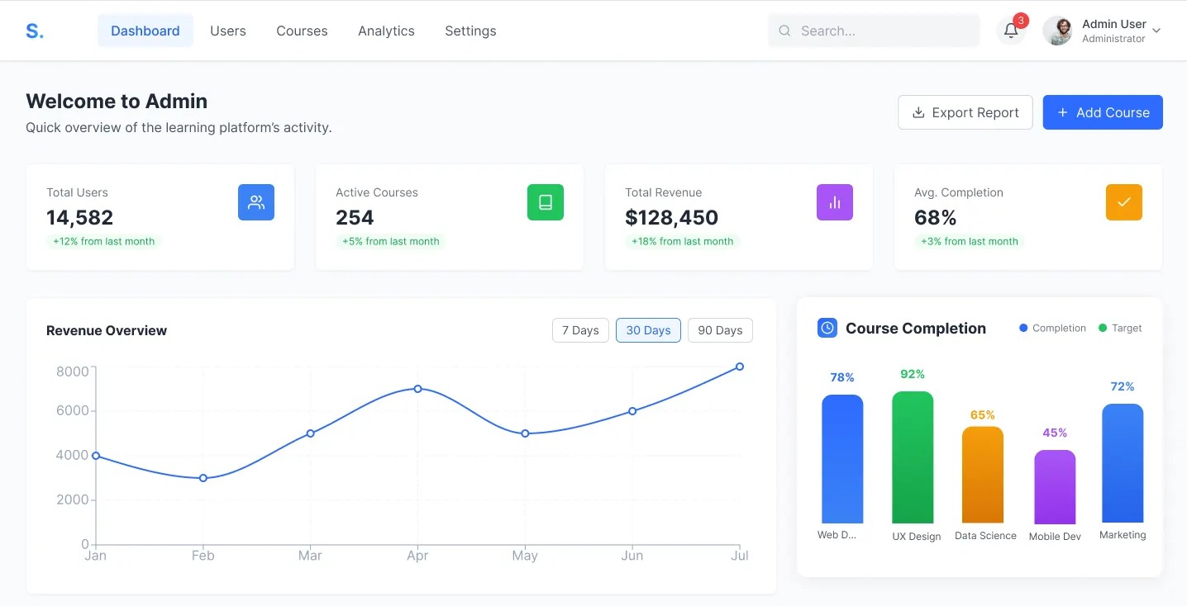Screen dimensions: 1187x606
Task: Click the Jul revenue data point
Action: (740, 367)
